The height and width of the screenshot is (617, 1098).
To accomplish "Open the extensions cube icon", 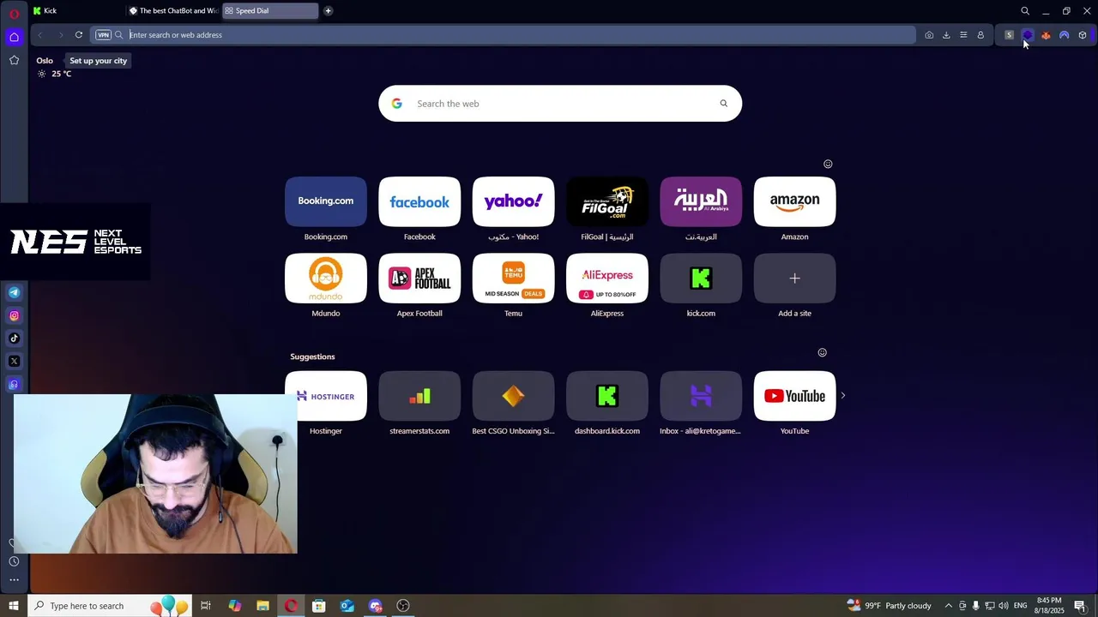I will pos(1083,35).
